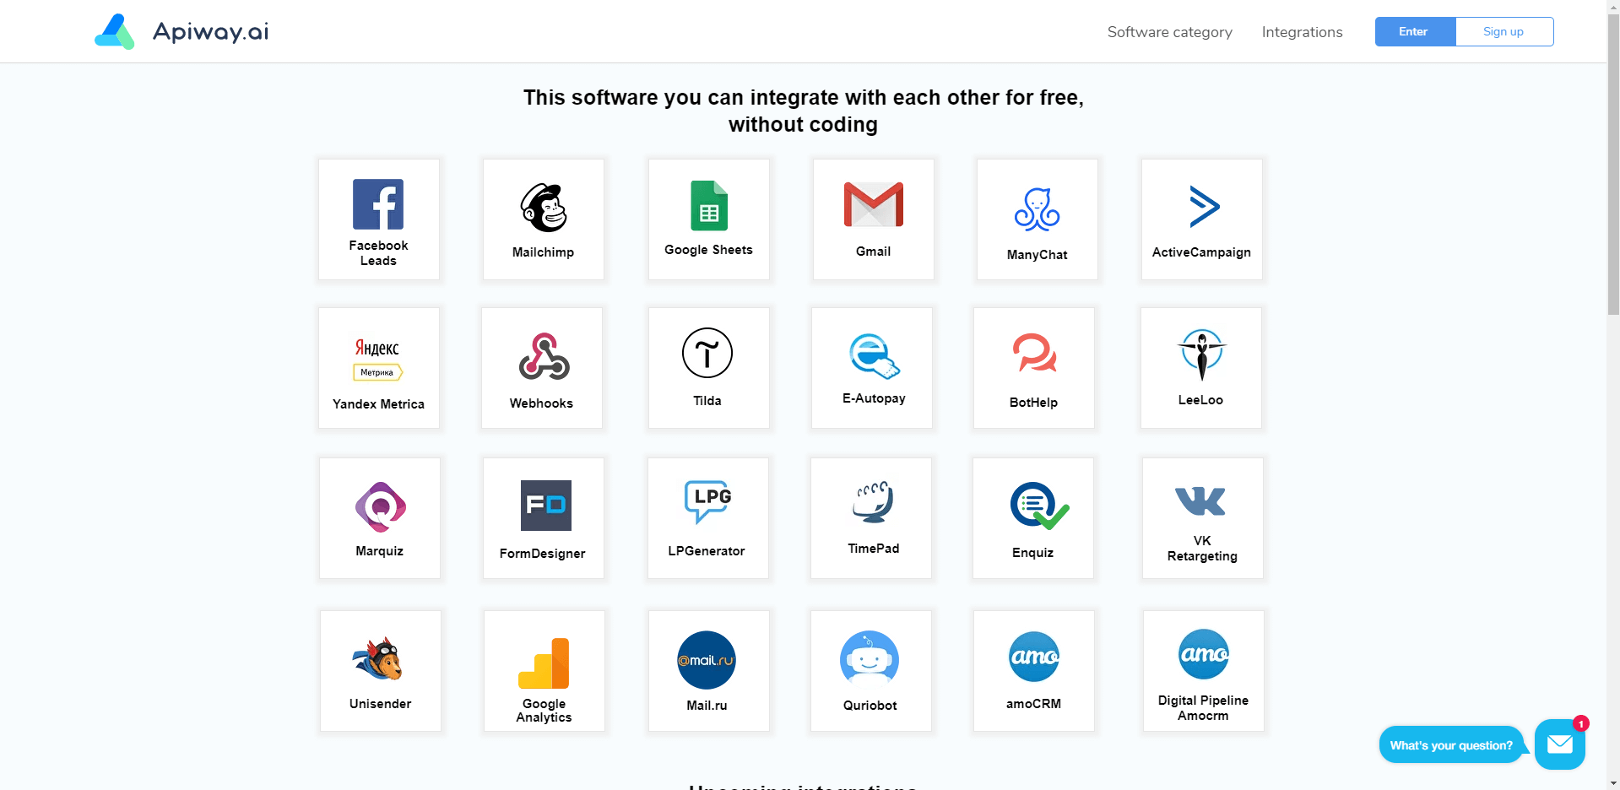Select the Enquiz checkmark icon
This screenshot has width=1620, height=790.
pos(1039,506)
